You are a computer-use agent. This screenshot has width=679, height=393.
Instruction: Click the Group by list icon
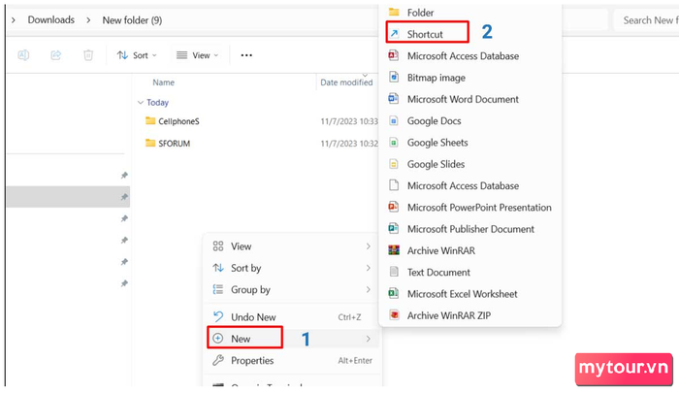(x=218, y=290)
